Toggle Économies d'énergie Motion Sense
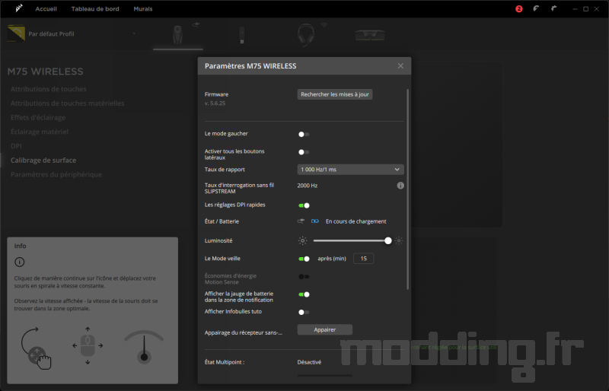The image size is (609, 391). [304, 277]
